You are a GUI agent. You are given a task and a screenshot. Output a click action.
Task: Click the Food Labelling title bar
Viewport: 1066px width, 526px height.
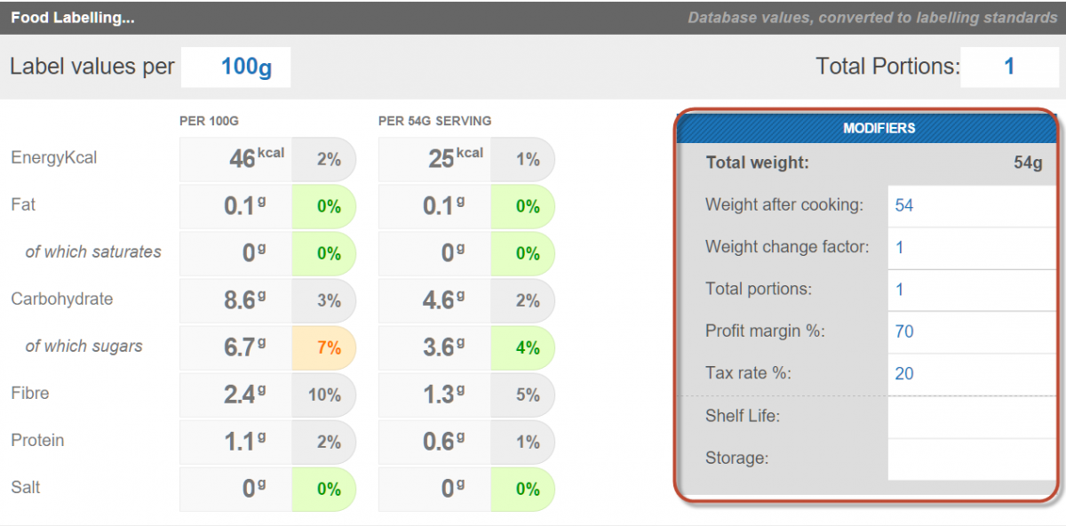click(533, 18)
